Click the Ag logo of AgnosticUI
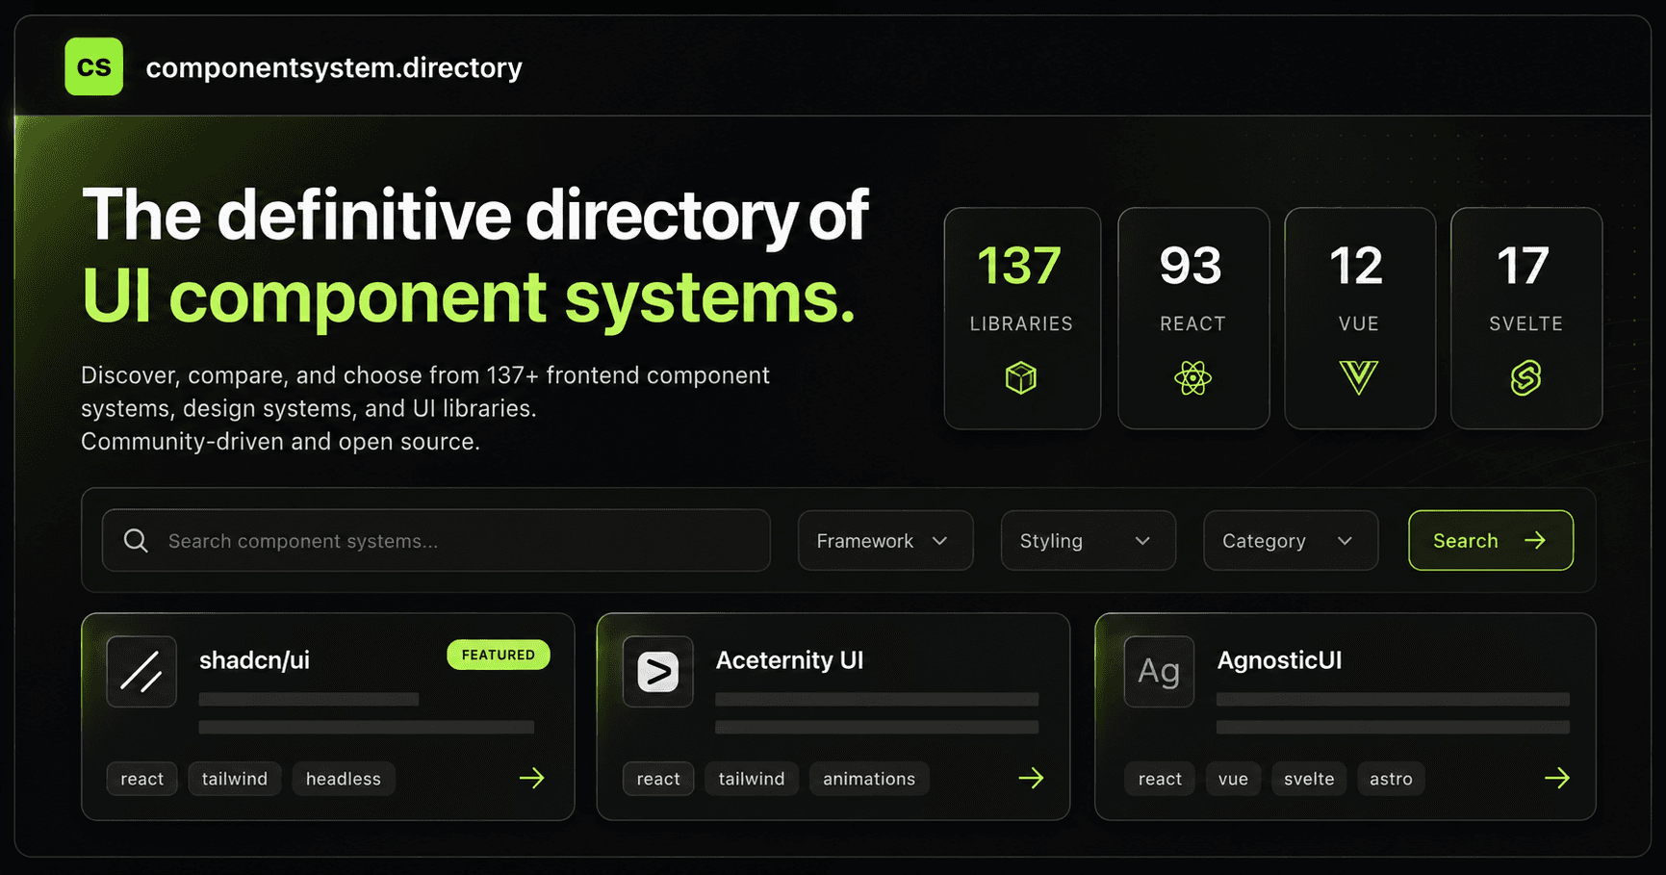 coord(1159,672)
